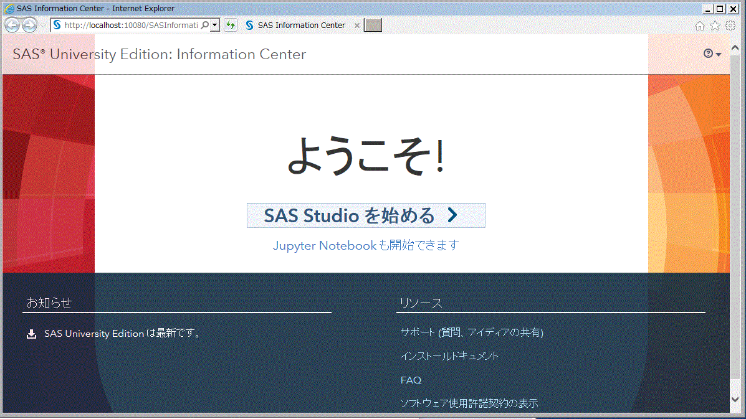Click SAS University Edition は最新です text

point(123,334)
